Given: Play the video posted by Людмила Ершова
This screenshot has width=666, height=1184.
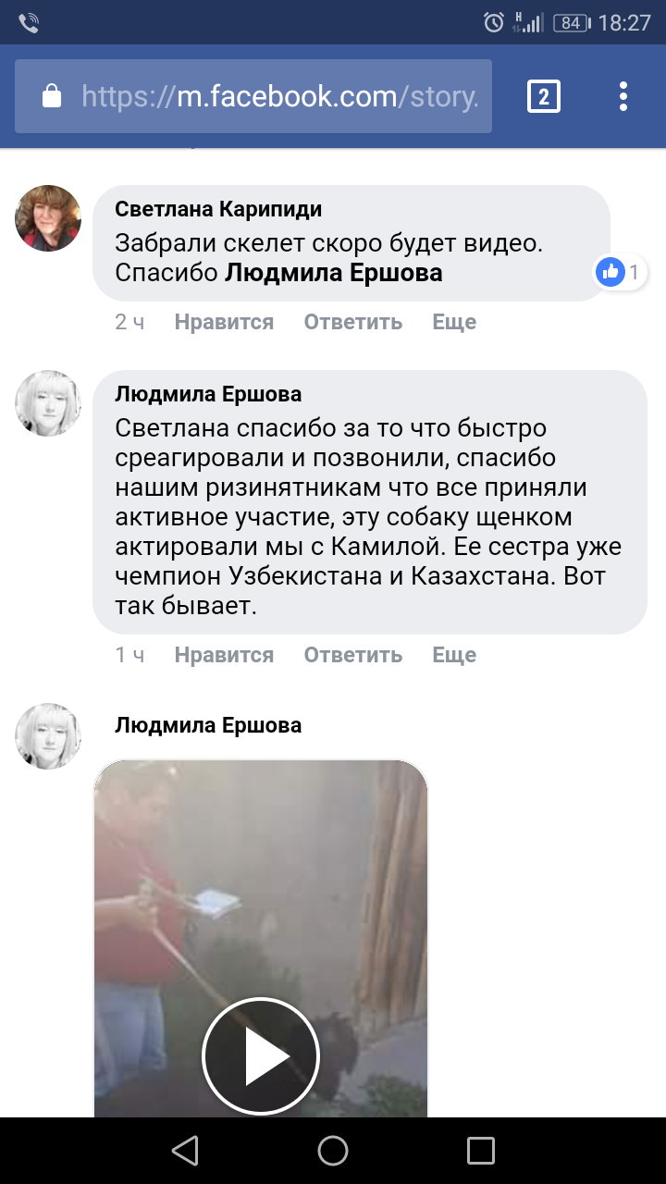Looking at the screenshot, I should 261,1056.
